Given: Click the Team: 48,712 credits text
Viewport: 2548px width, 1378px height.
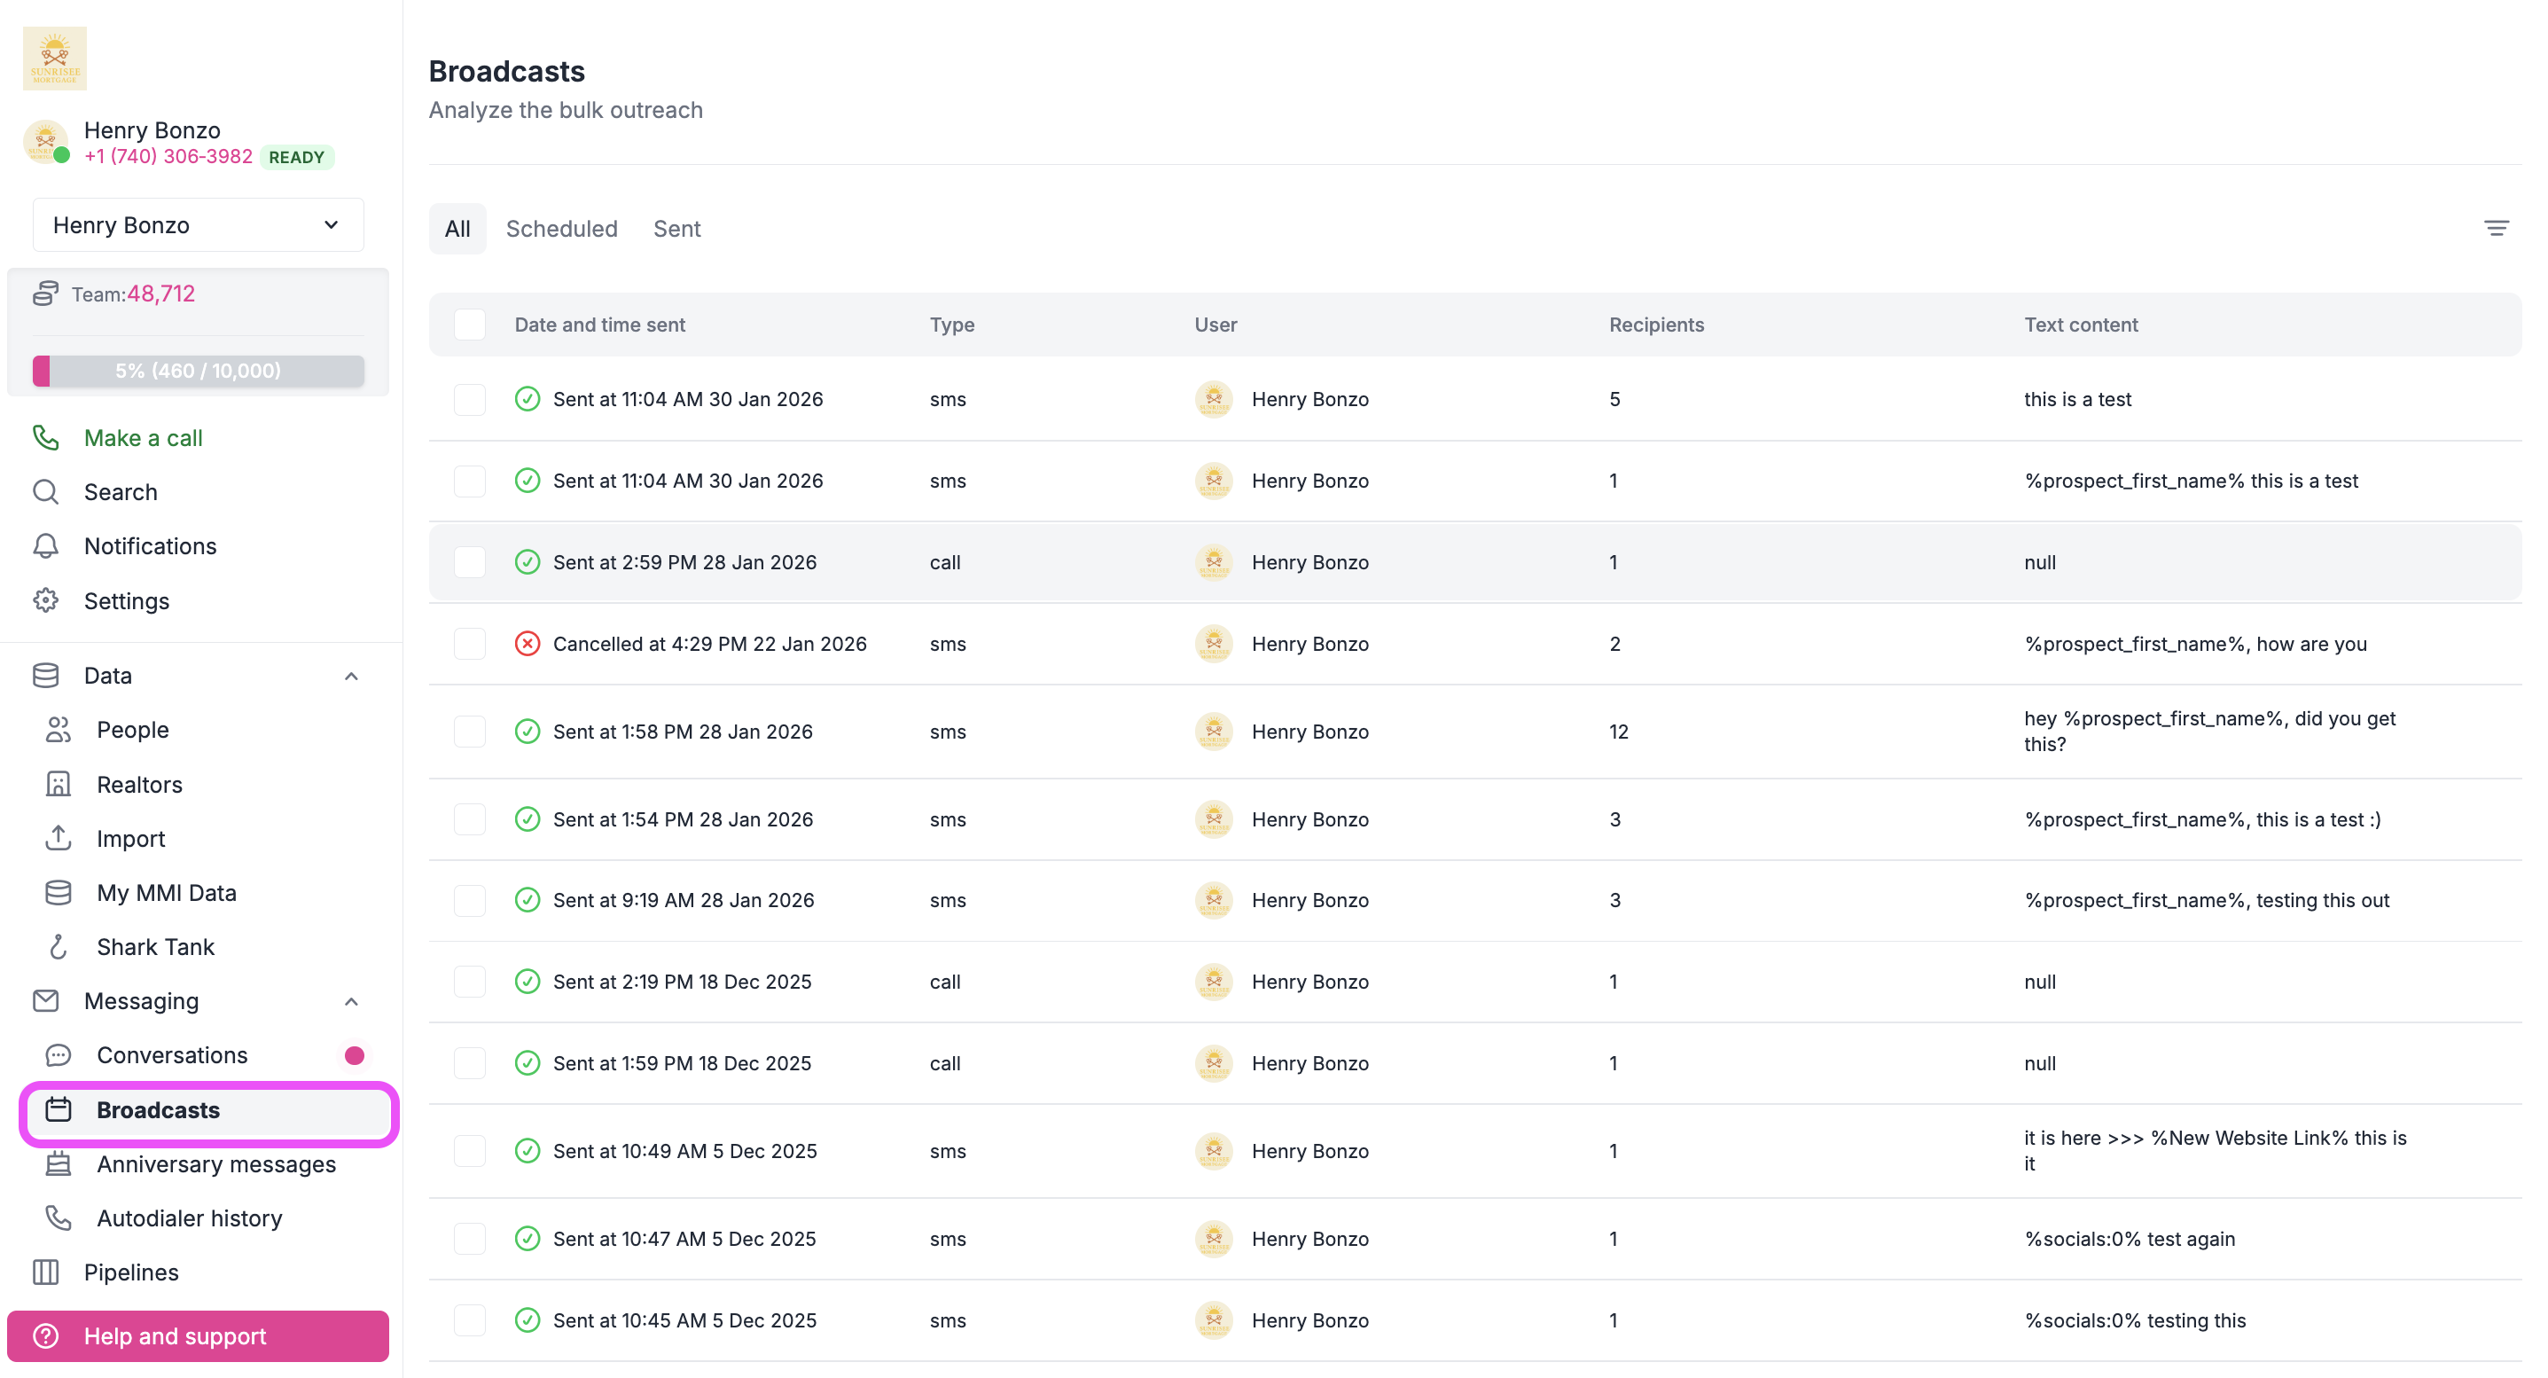Looking at the screenshot, I should (x=133, y=294).
